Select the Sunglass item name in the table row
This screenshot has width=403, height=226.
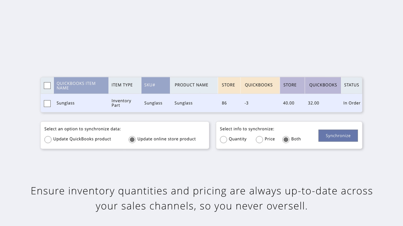[x=65, y=103]
